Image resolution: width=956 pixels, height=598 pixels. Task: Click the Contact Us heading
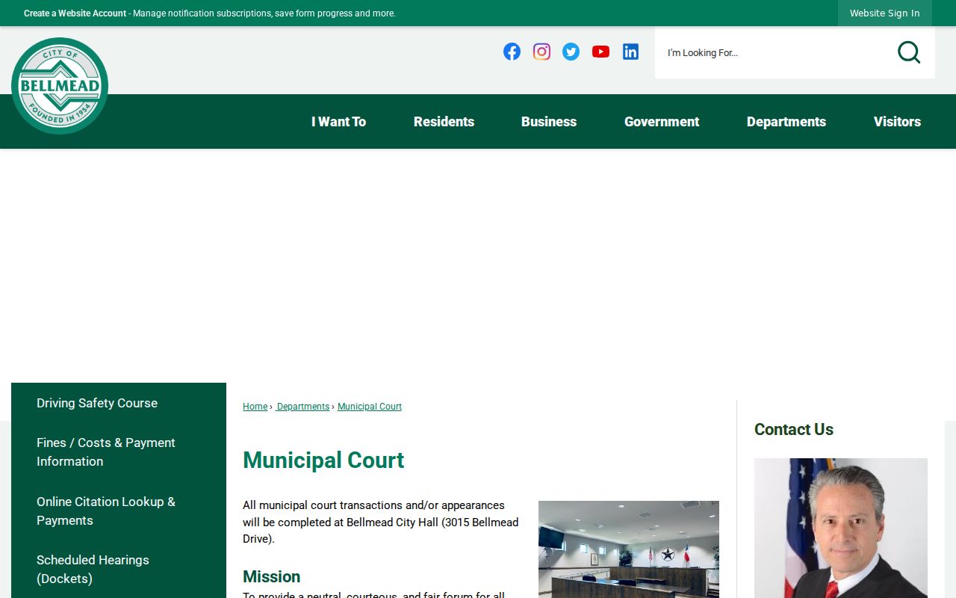tap(794, 430)
